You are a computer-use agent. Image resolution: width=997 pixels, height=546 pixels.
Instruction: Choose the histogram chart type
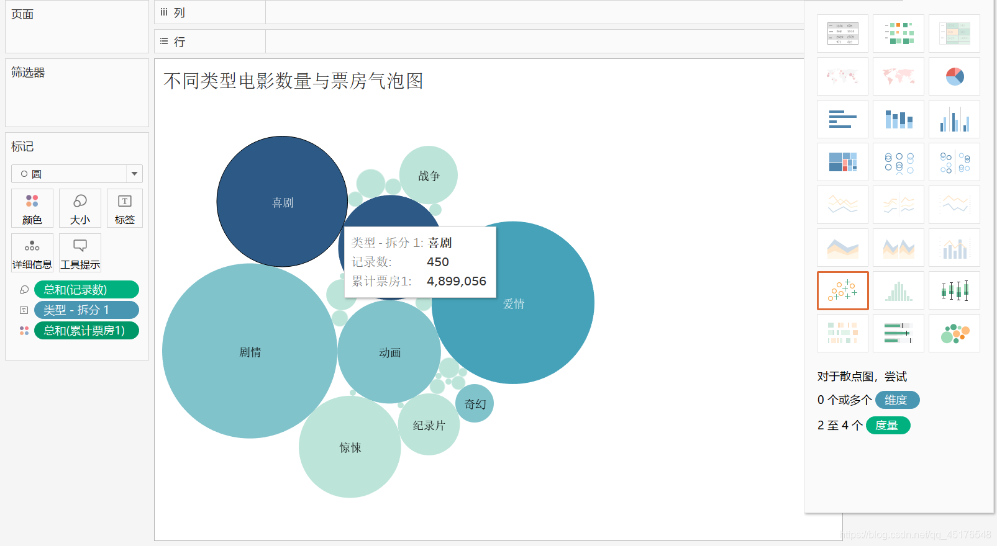(898, 290)
